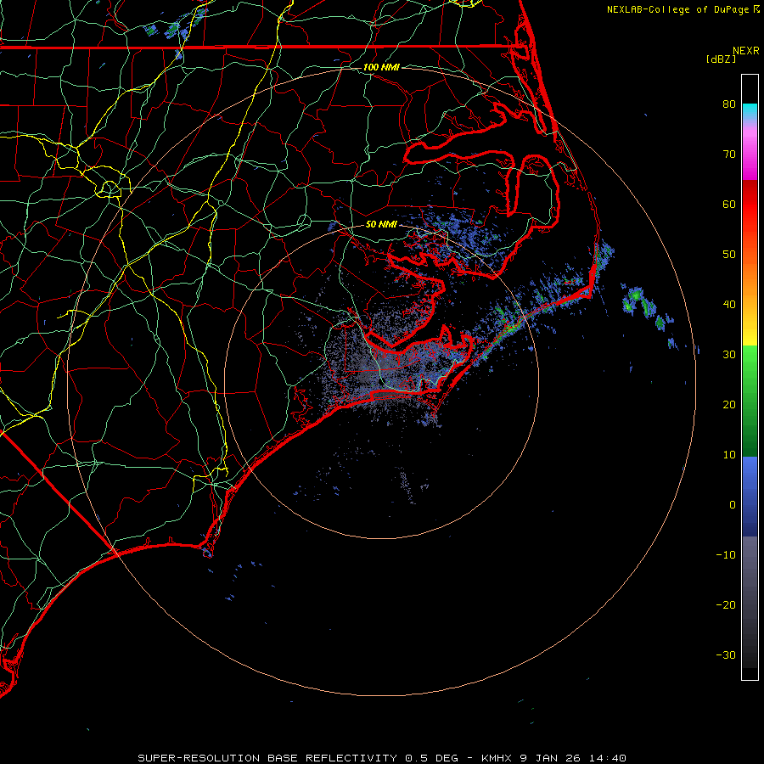Image resolution: width=764 pixels, height=764 pixels.
Task: Click the 100 NMI range ring label
Action: click(x=381, y=67)
